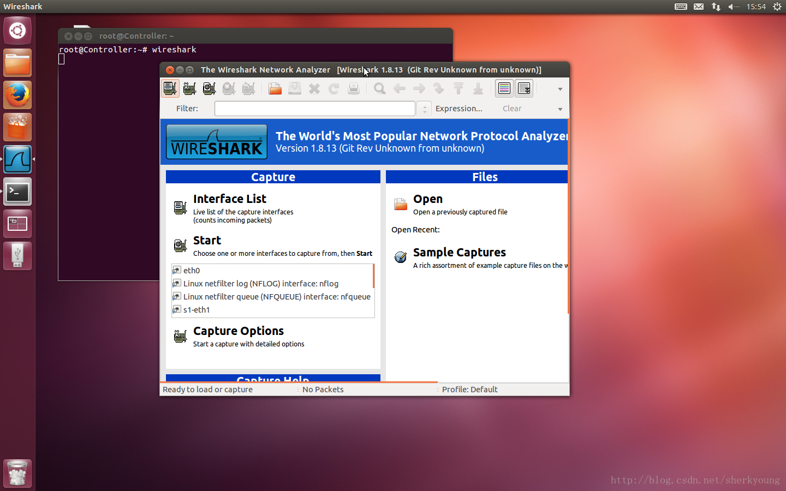Select s1-eth1 in the interface list
Viewport: 786px width, 491px height.
272,310
